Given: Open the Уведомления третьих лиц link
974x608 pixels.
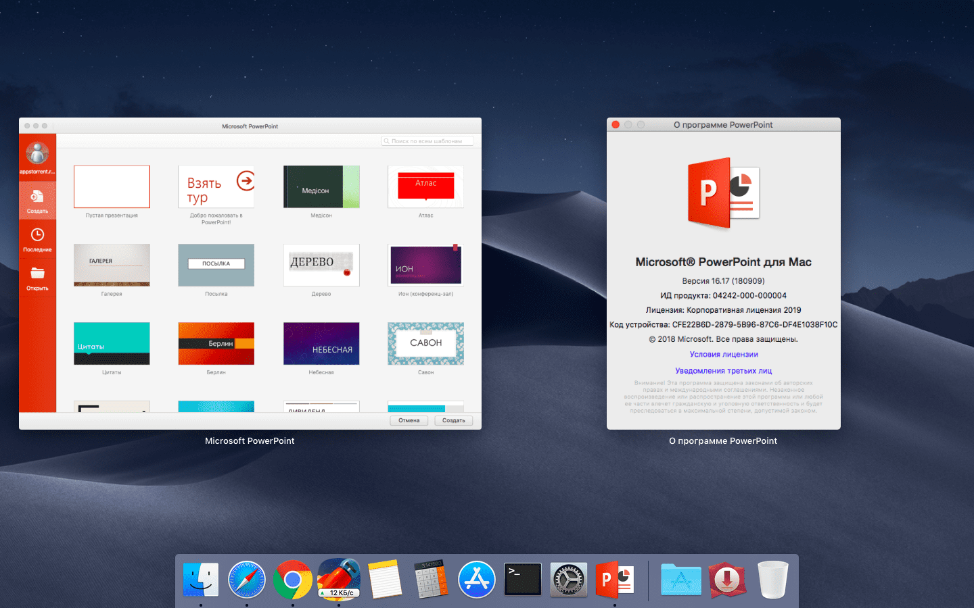Looking at the screenshot, I should point(724,370).
